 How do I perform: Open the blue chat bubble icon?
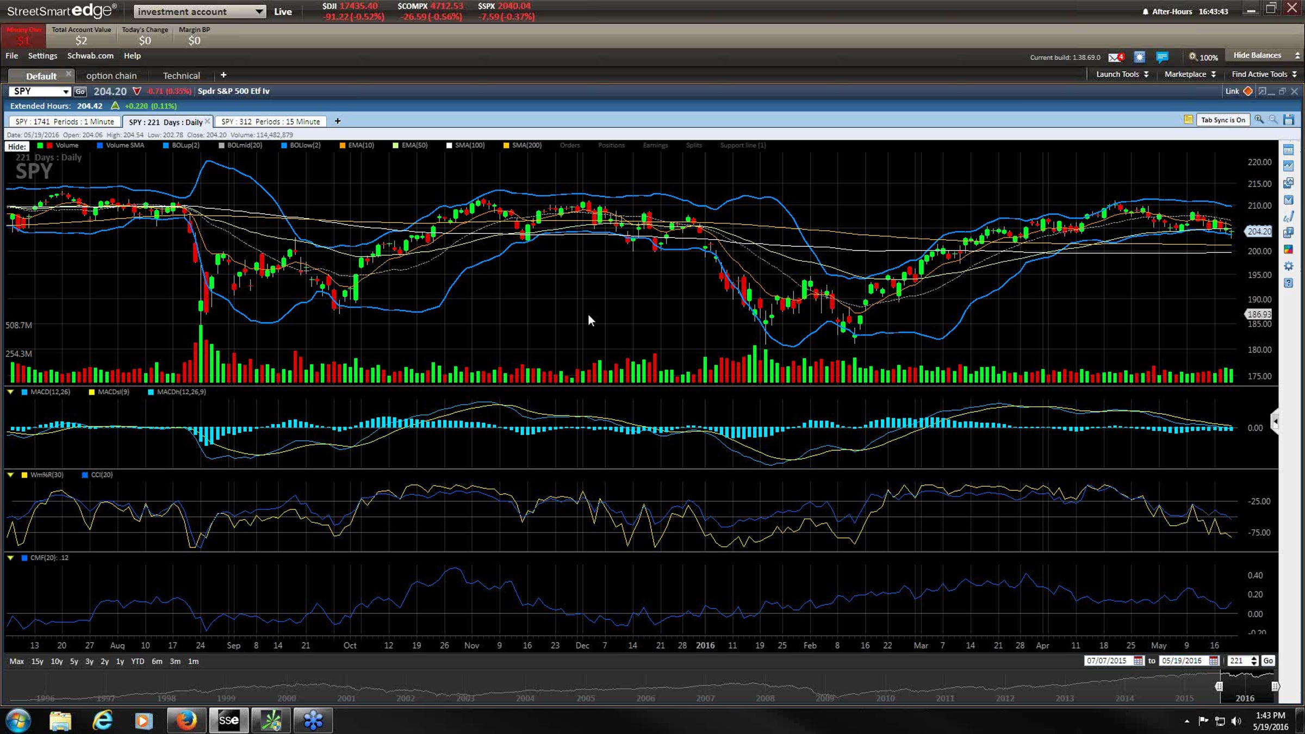click(x=1162, y=57)
